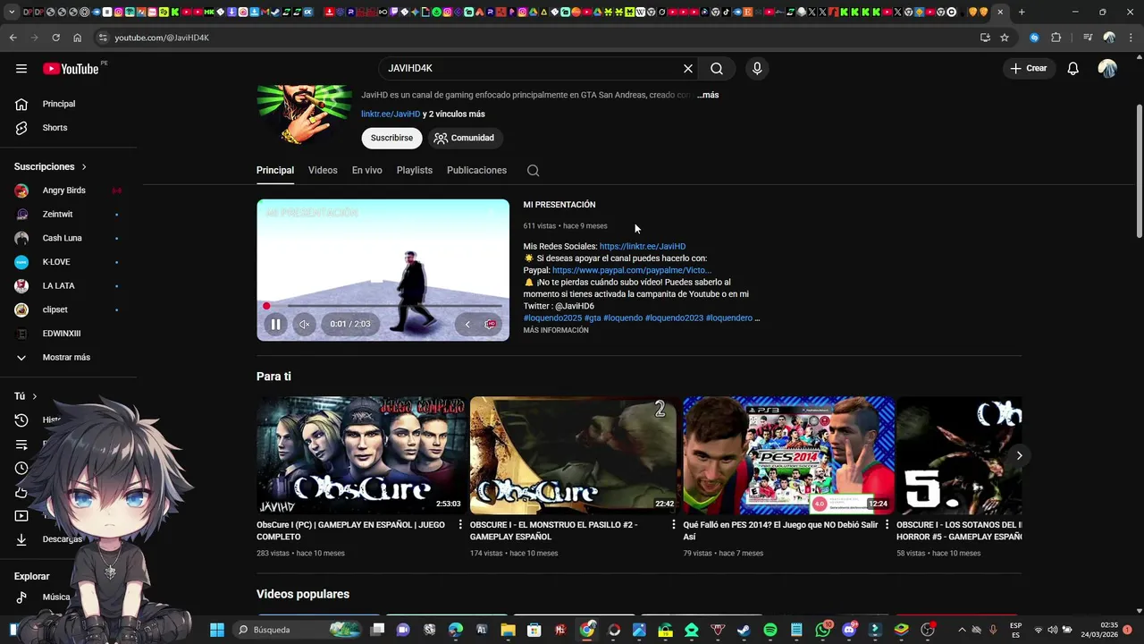Open the account avatar menu
The image size is (1144, 644).
[1107, 68]
